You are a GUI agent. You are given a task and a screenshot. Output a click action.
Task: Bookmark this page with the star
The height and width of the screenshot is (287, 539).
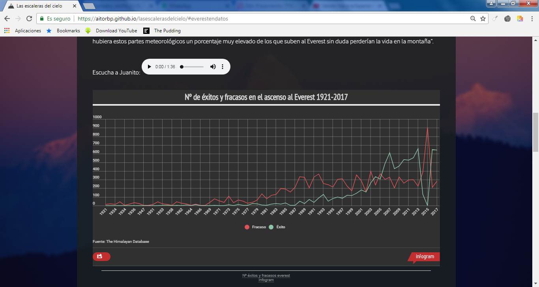483,19
